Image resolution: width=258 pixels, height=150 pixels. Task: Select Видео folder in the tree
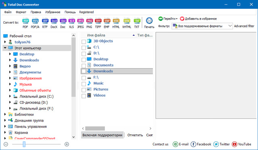(x=25, y=66)
